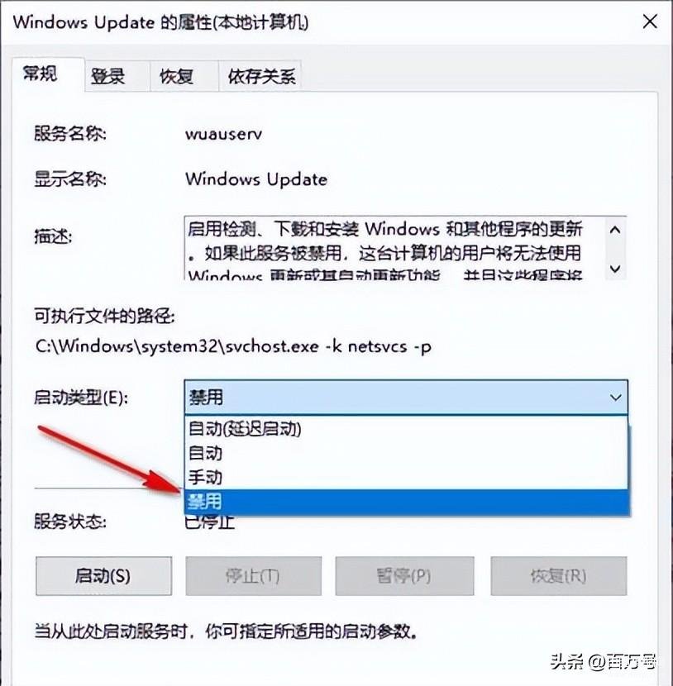Click inside the 描述 description text box
The height and width of the screenshot is (686, 673).
click(394, 248)
